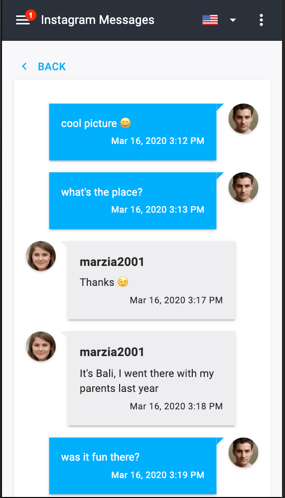Click sender avatar beside 'was it fun there?'
The image size is (285, 498).
[243, 453]
